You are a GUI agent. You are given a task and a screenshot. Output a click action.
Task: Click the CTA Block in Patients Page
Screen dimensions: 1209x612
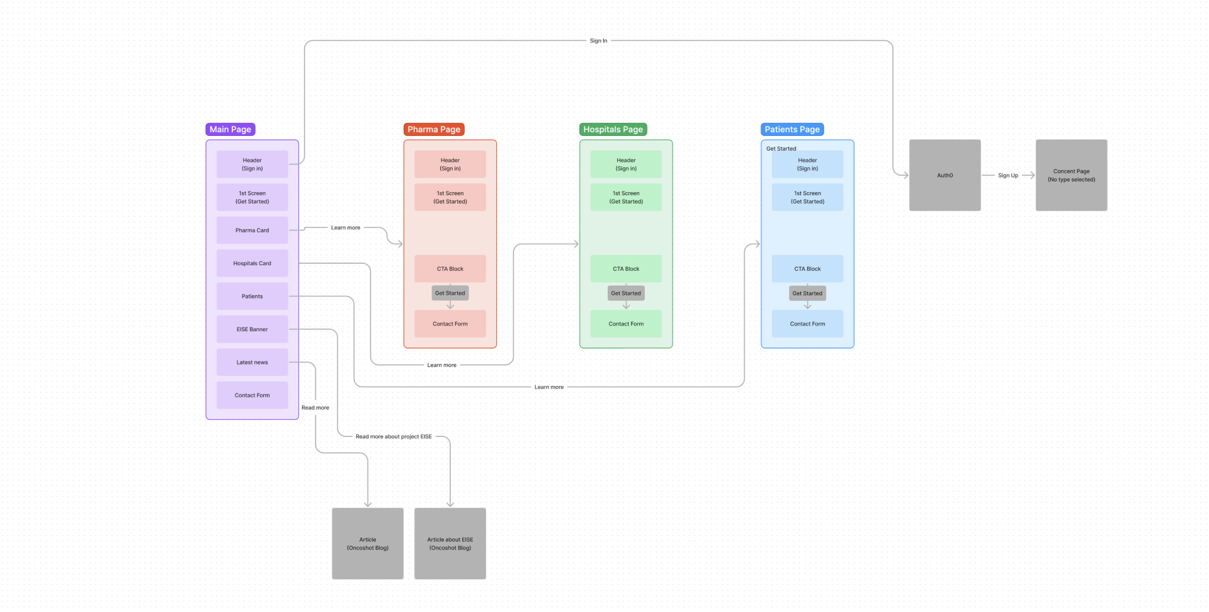[807, 269]
